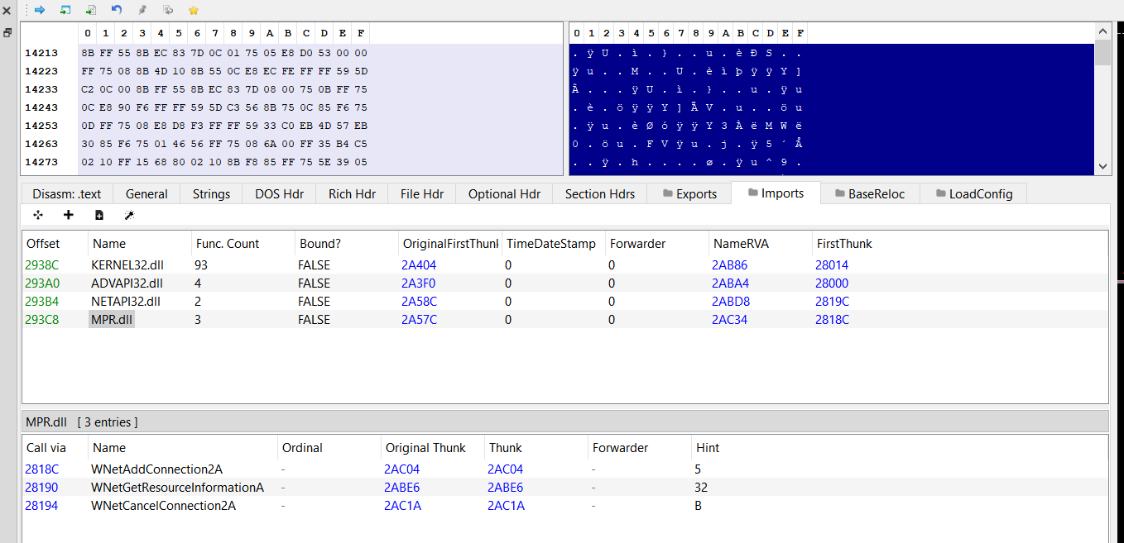The width and height of the screenshot is (1124, 543).
Task: Click the four-arrows move icon in Imports toolbar
Action: pos(38,215)
